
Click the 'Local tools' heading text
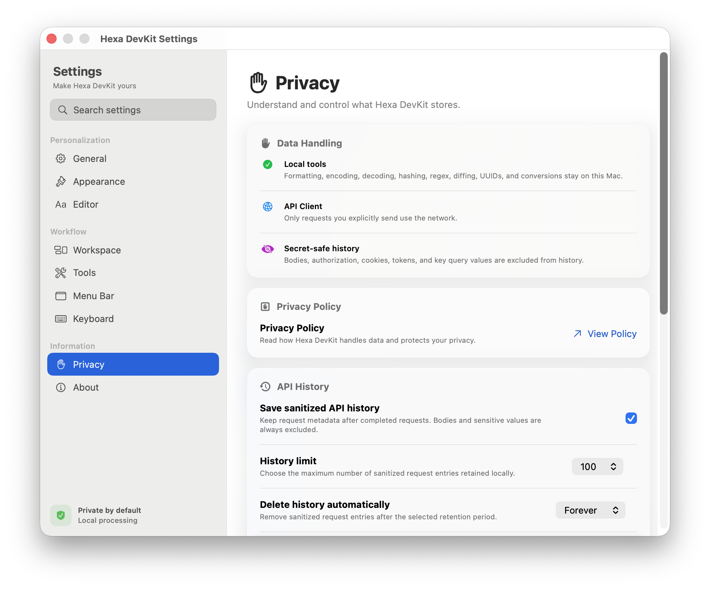point(305,164)
